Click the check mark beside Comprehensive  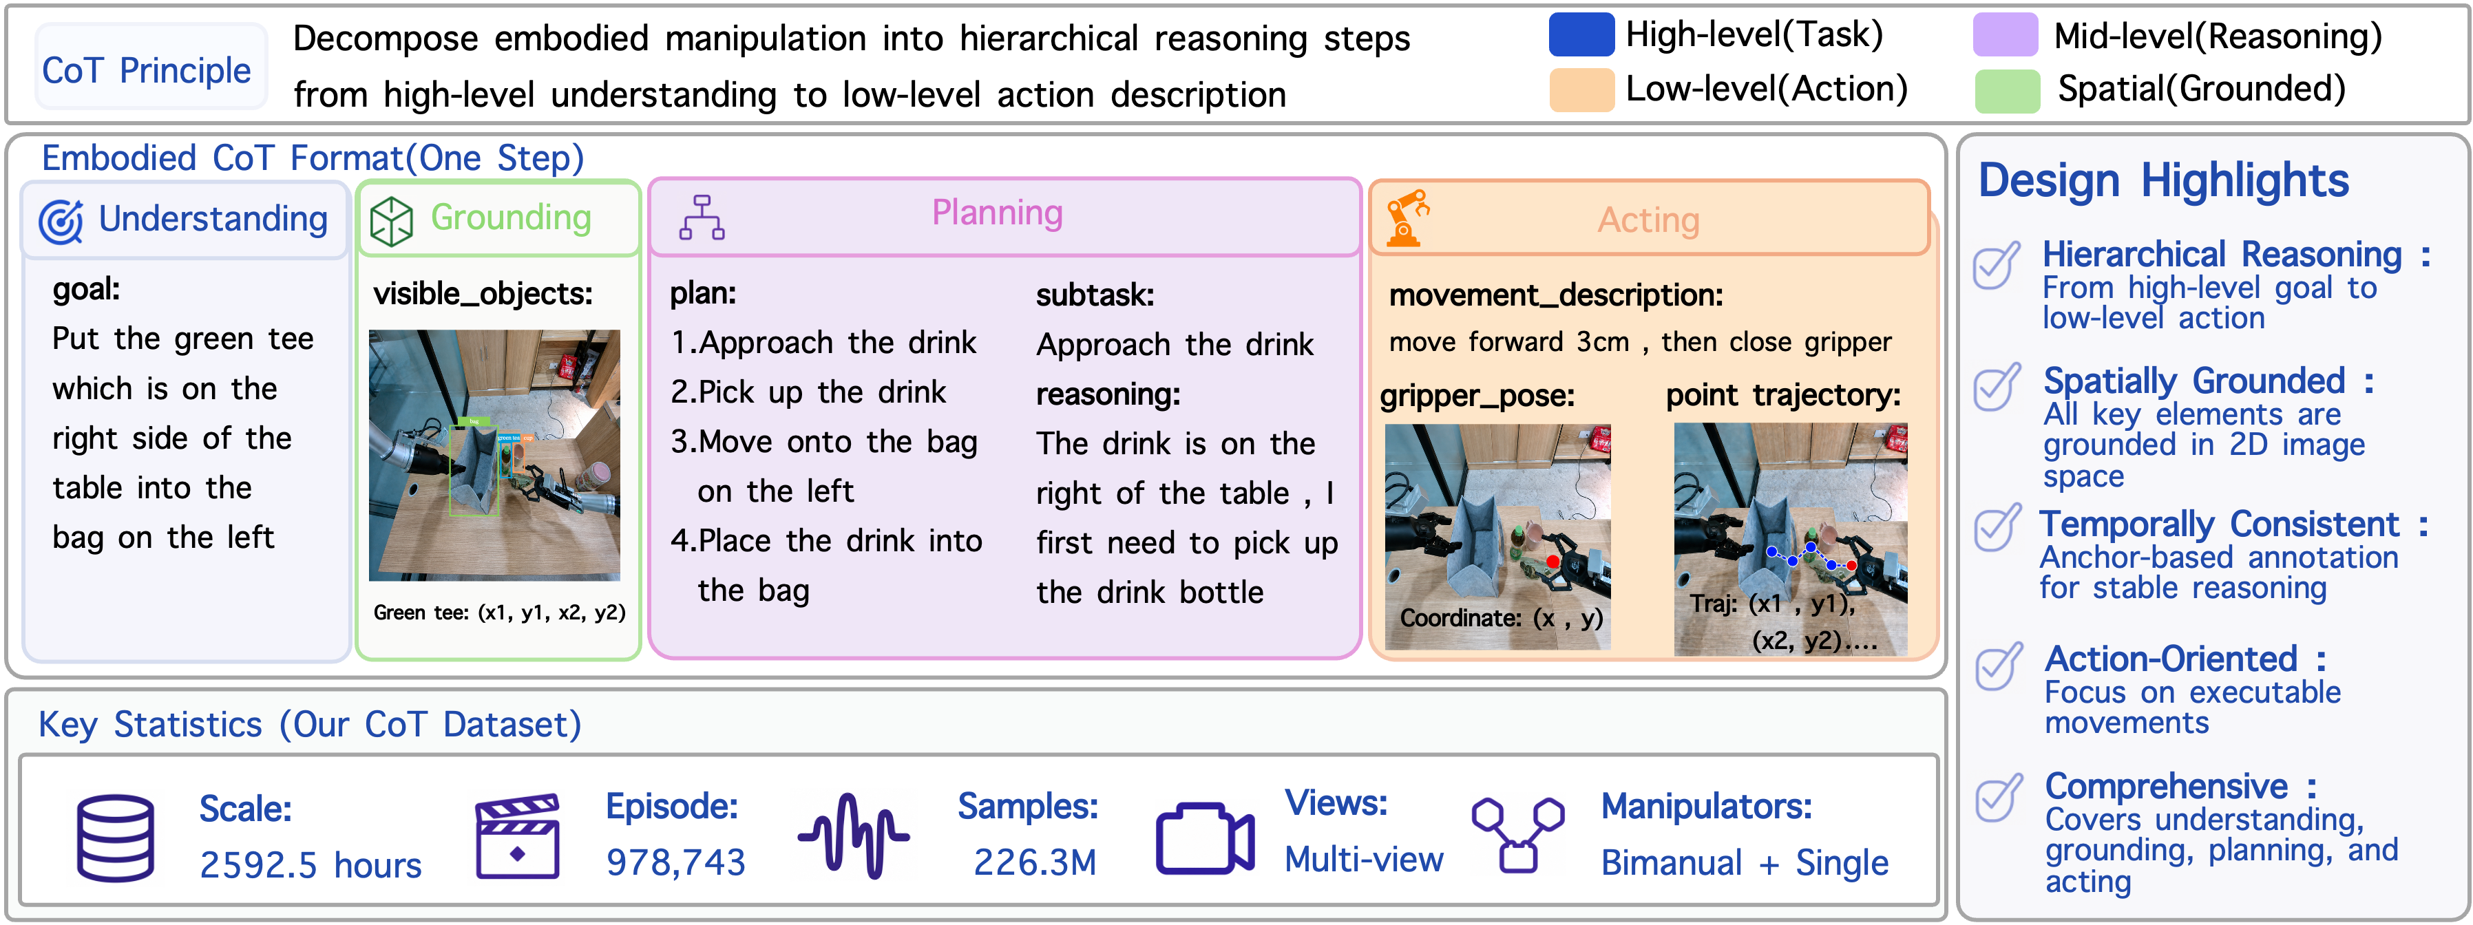1999,798
